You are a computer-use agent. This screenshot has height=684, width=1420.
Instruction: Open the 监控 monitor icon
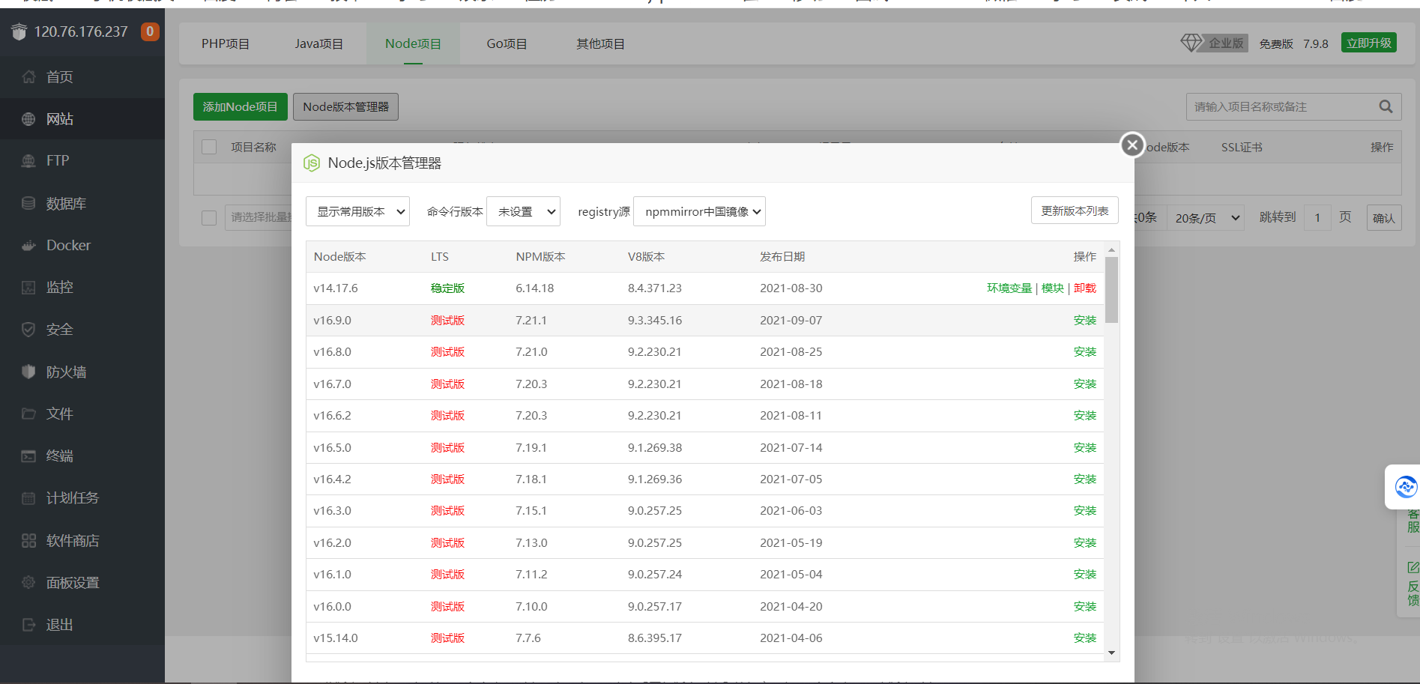coord(28,288)
